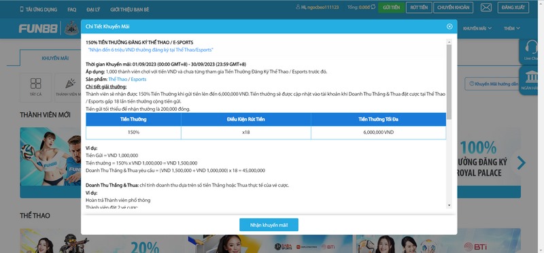The image size is (544, 253).
Task: Expand the Thêm dropdown menu
Action: (512, 29)
